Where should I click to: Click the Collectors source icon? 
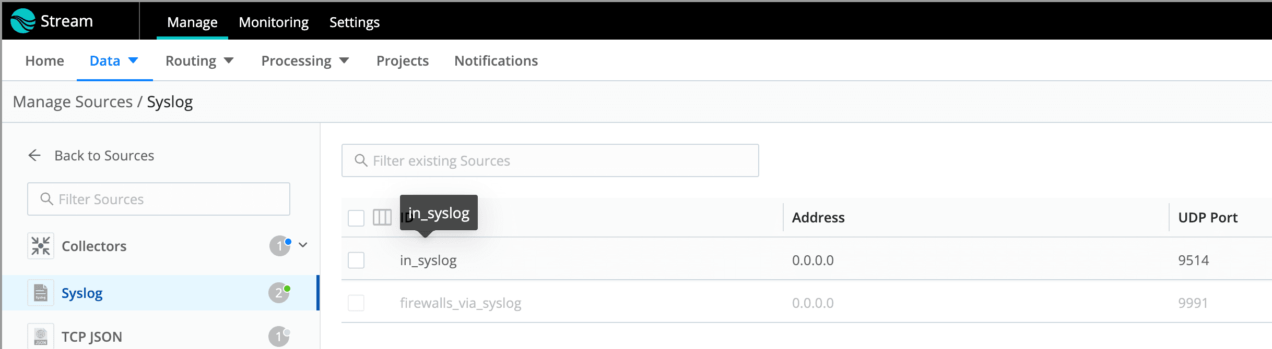point(41,246)
